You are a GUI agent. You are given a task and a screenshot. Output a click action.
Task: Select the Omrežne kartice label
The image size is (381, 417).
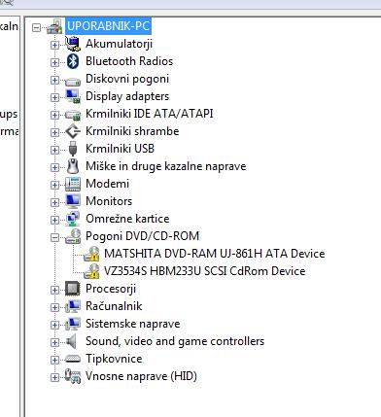click(127, 219)
